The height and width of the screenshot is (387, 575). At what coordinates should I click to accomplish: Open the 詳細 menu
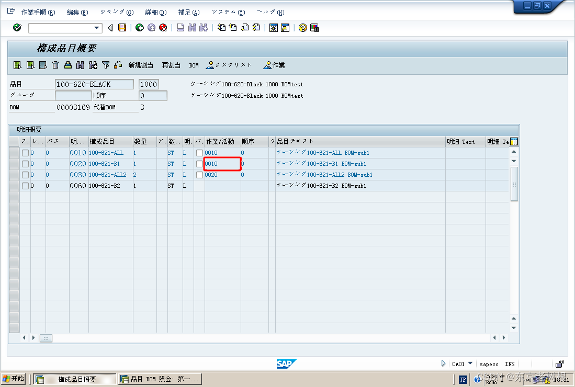155,12
